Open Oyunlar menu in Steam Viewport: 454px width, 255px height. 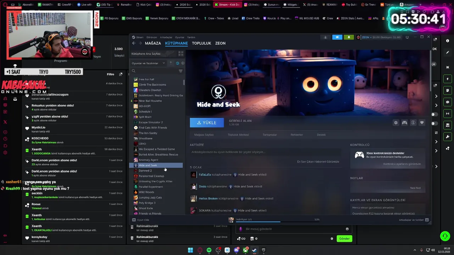click(180, 37)
